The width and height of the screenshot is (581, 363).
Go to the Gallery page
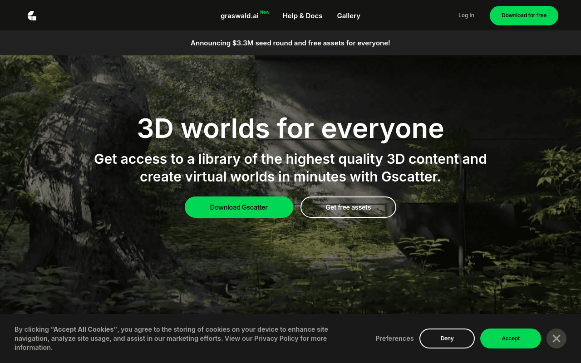[349, 16]
